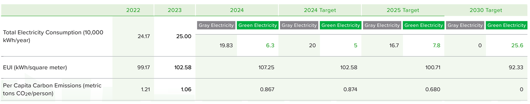Click the 0.680 carbon emissions value
Screen dimensions: 530x104
pos(433,89)
